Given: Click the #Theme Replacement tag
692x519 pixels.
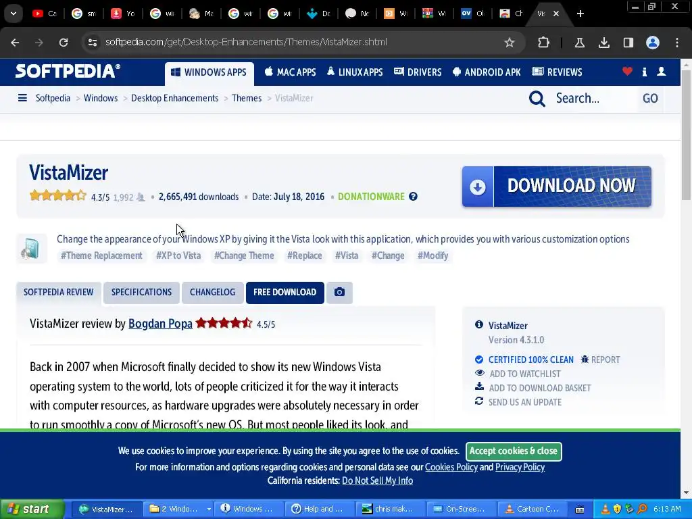Looking at the screenshot, I should 101,255.
